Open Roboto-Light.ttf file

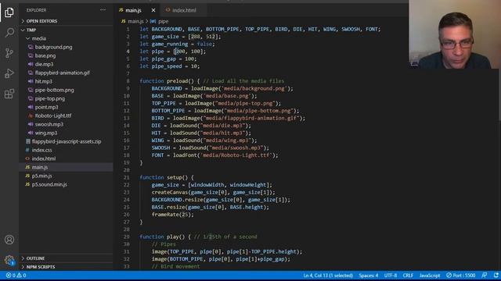(53, 116)
